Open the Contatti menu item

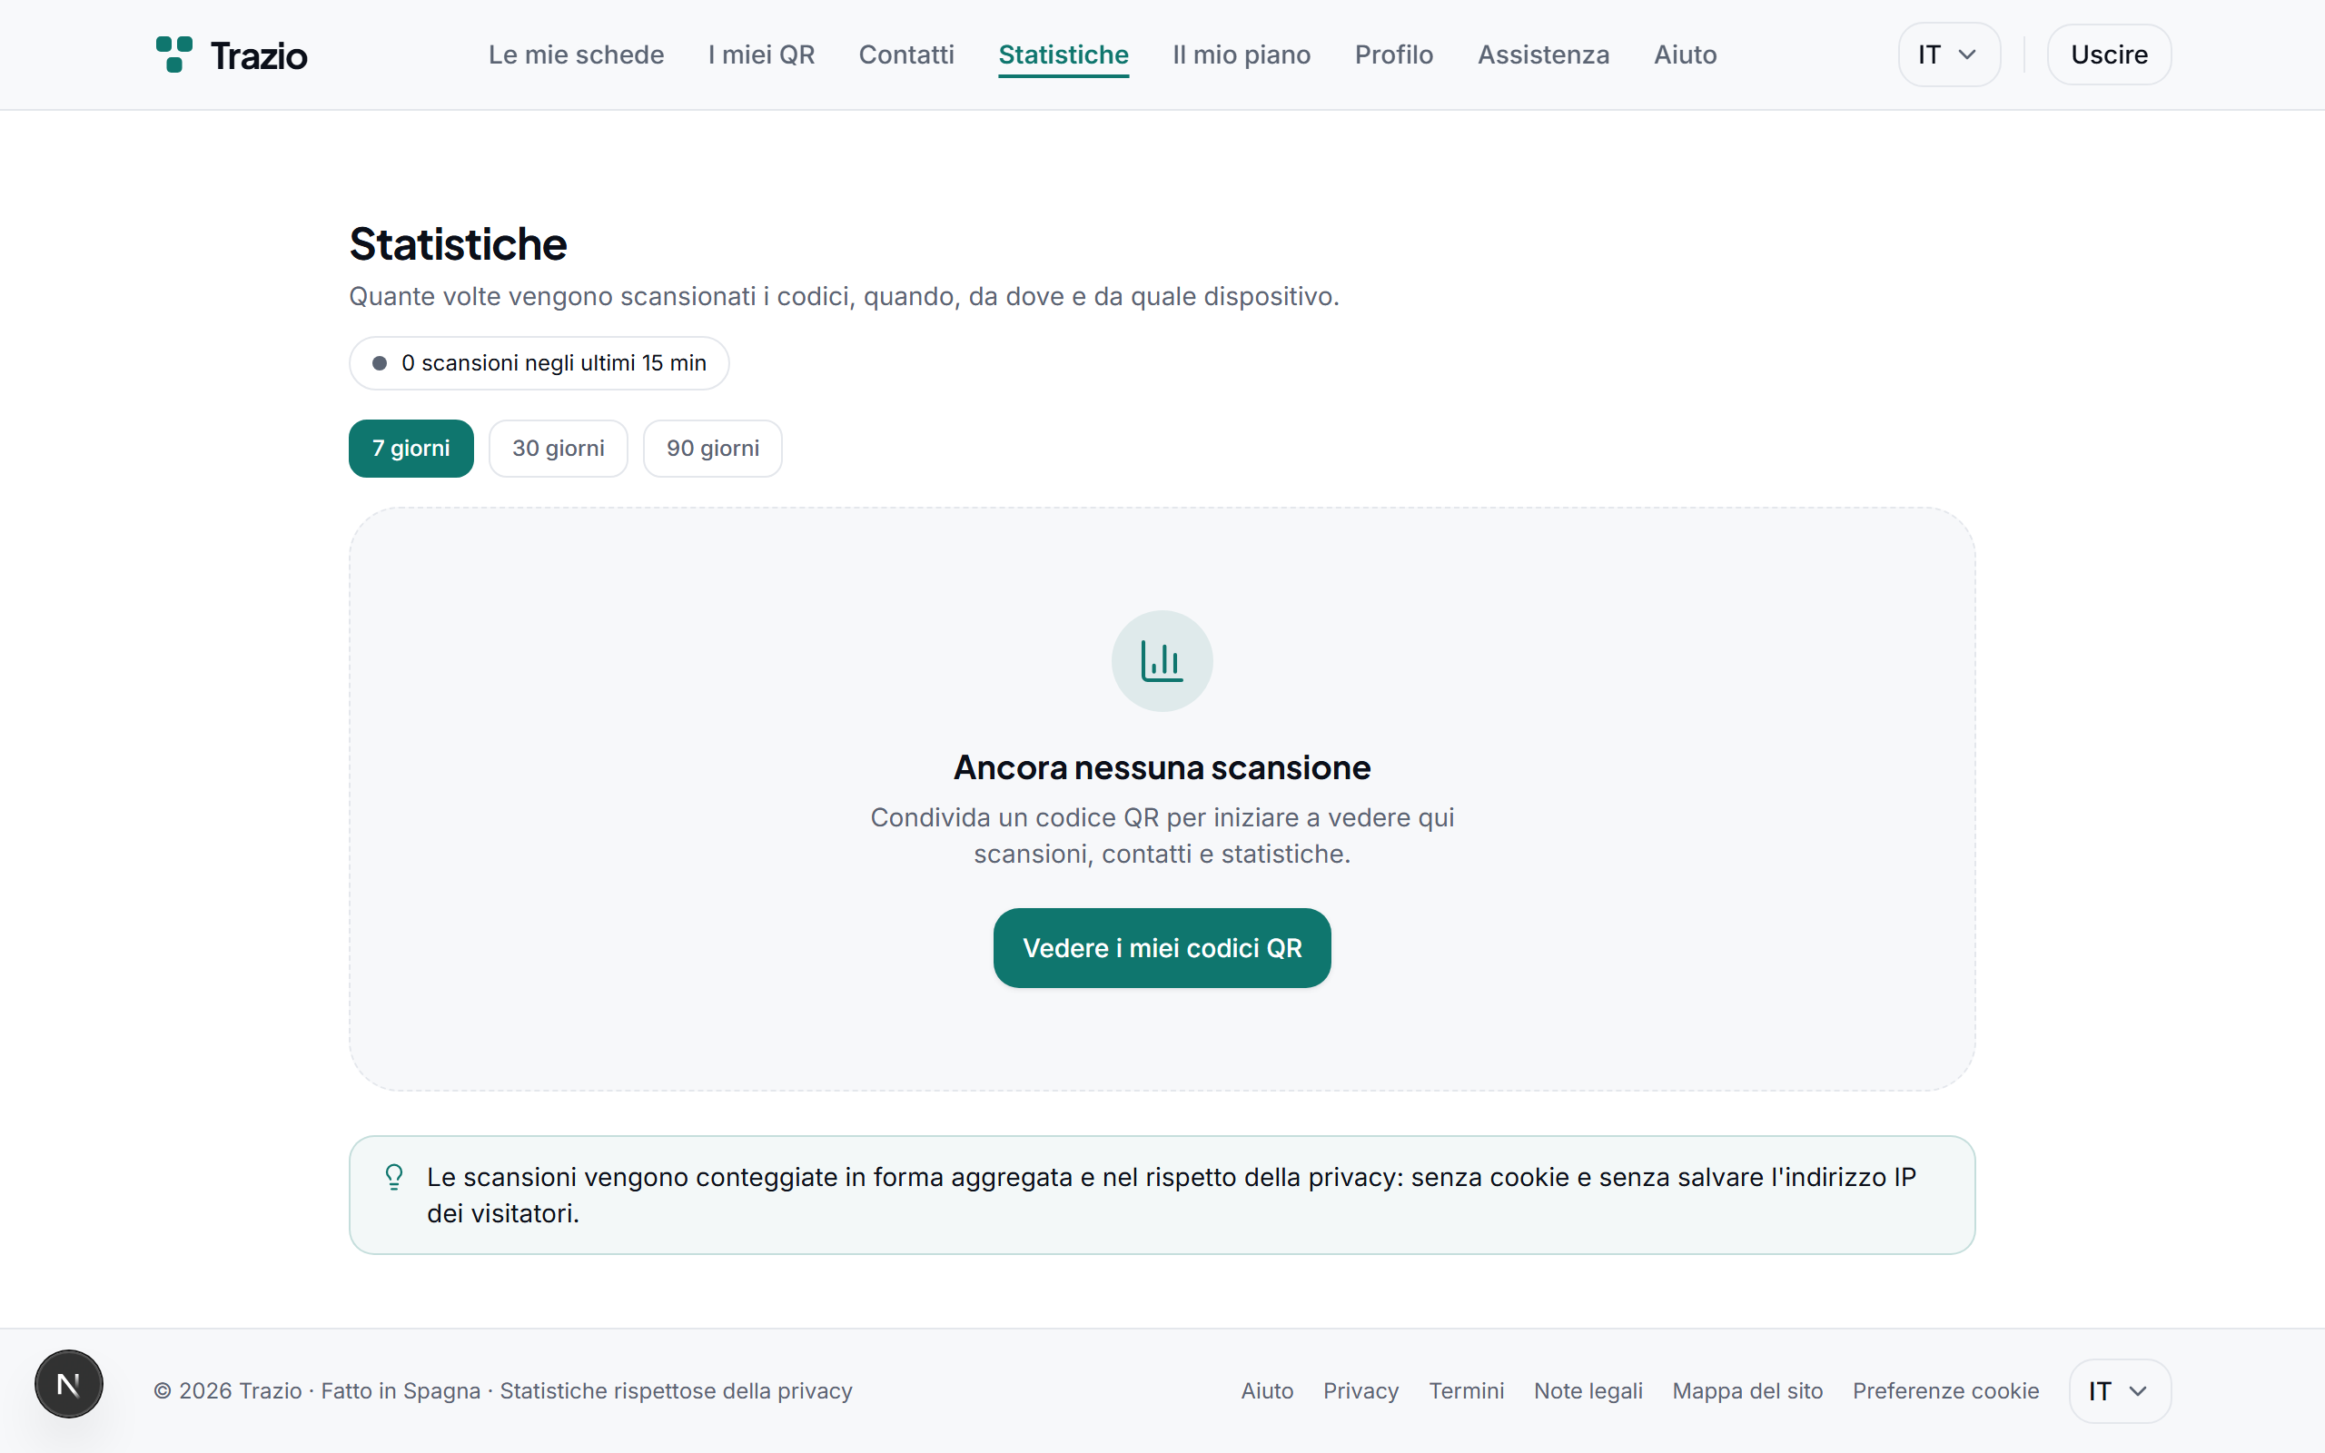point(906,54)
